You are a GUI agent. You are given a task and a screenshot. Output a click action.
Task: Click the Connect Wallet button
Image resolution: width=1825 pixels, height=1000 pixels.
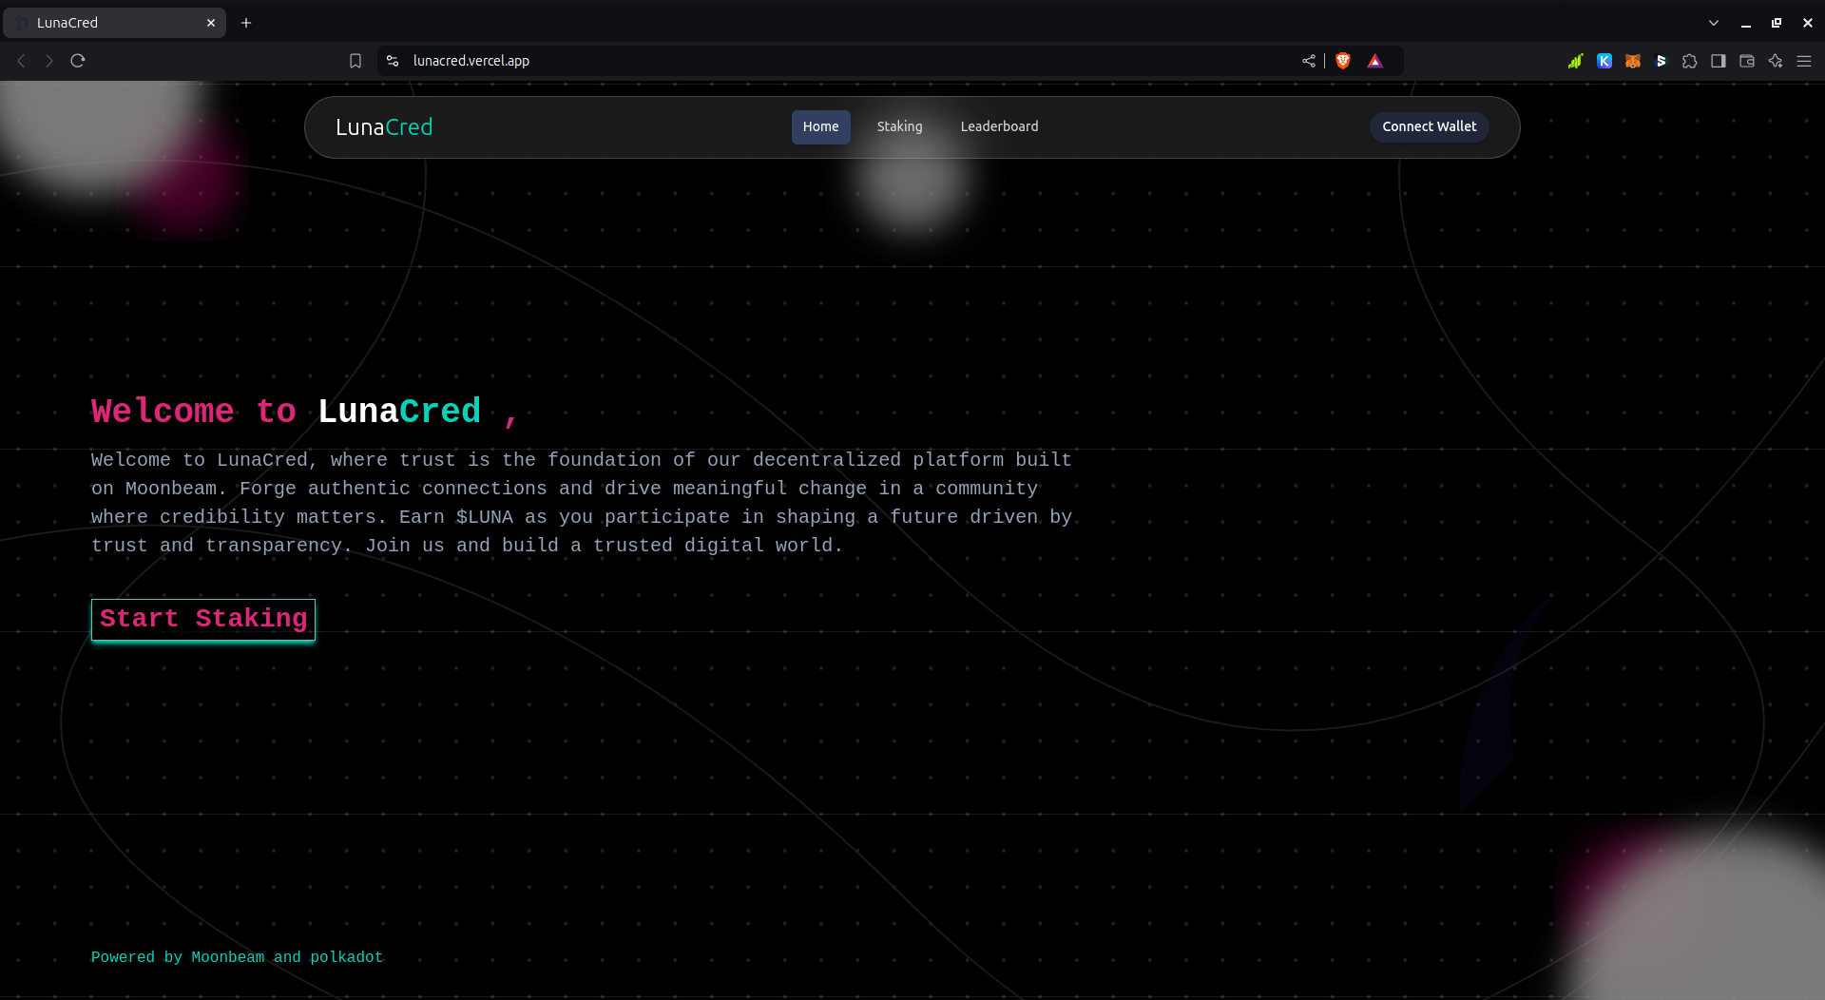[x=1429, y=126]
